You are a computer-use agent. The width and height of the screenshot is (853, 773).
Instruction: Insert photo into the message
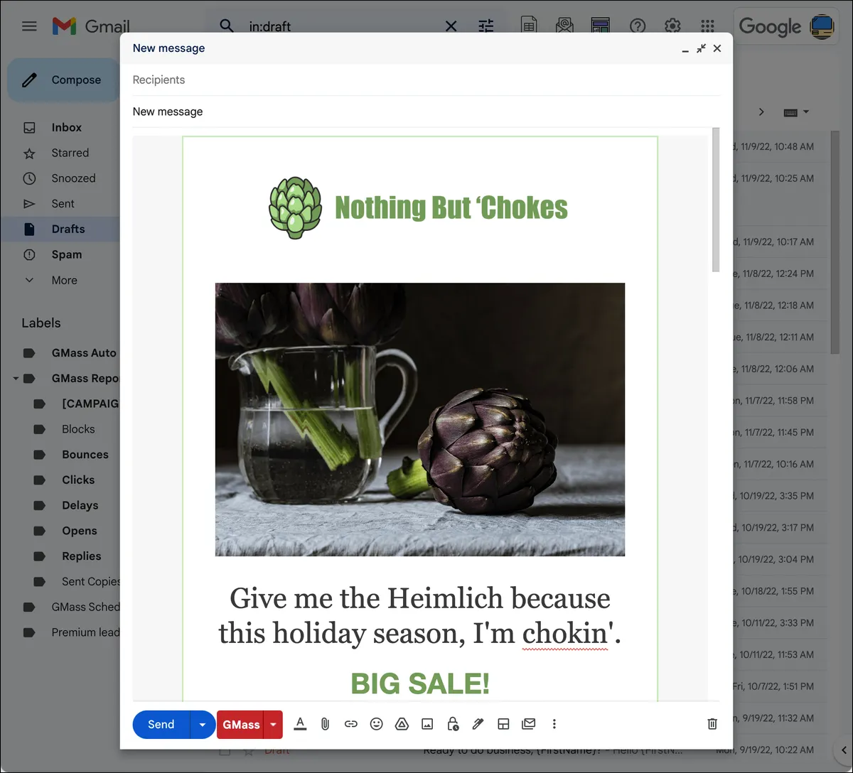coord(427,724)
